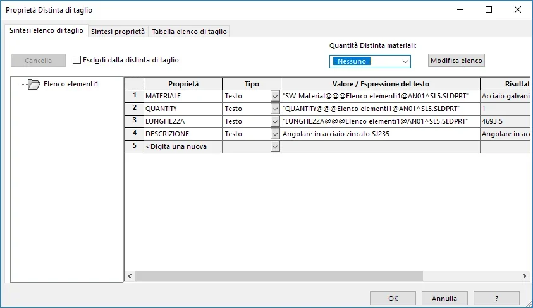The height and width of the screenshot is (308, 533).
Task: Select row header number 3
Action: click(134, 121)
